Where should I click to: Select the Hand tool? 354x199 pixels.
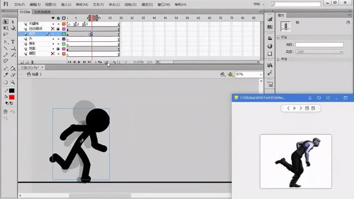tap(6, 82)
